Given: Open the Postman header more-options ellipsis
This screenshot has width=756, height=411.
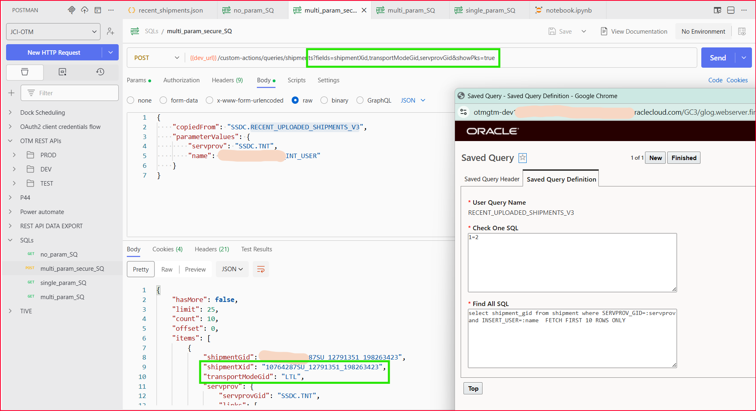Looking at the screenshot, I should pyautogui.click(x=111, y=10).
